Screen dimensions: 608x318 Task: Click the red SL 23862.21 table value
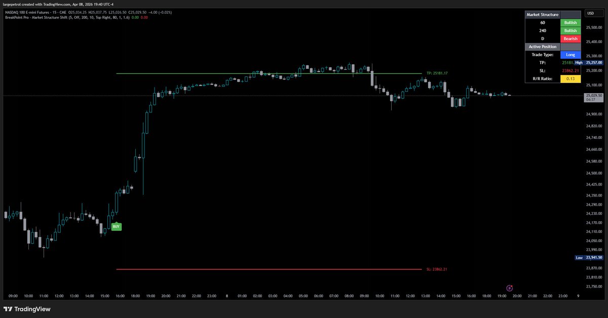(x=571, y=70)
